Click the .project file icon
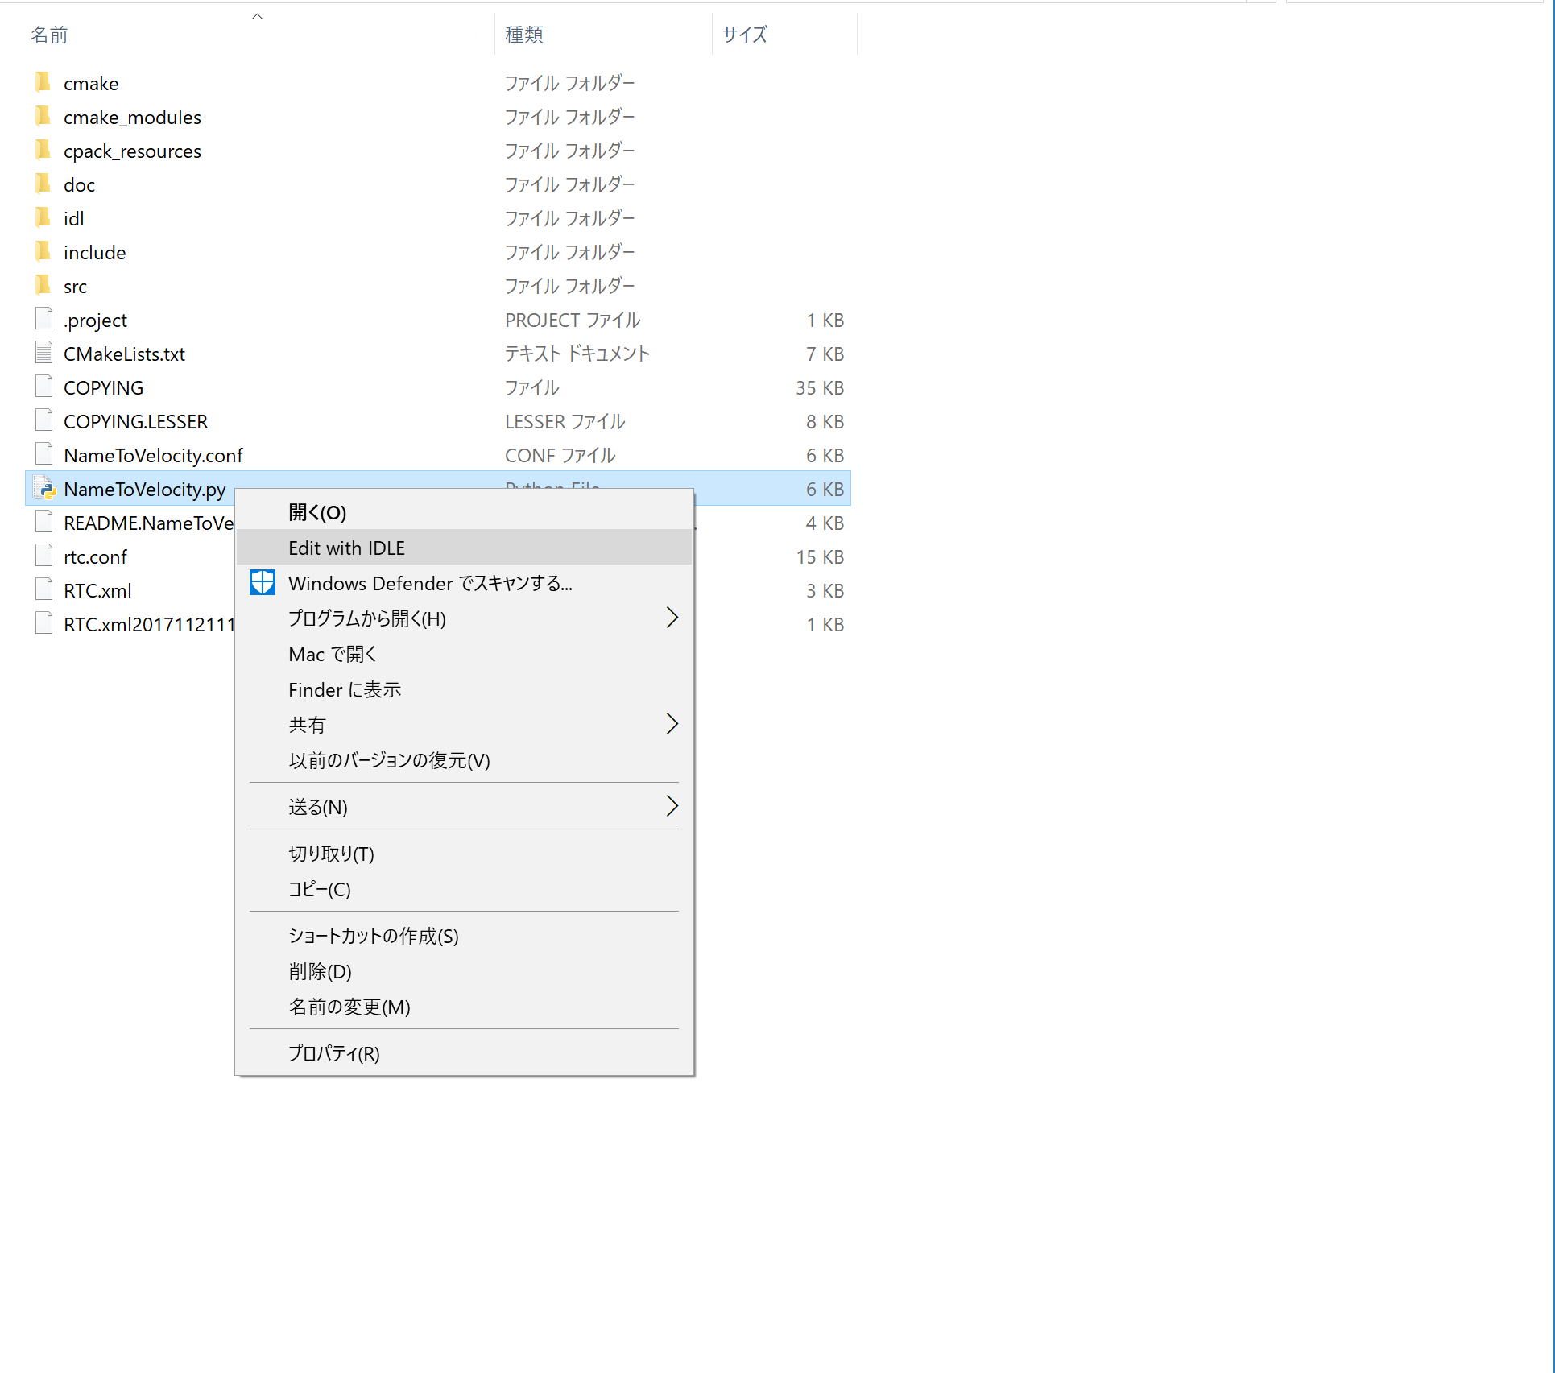1555x1373 pixels. (x=43, y=319)
